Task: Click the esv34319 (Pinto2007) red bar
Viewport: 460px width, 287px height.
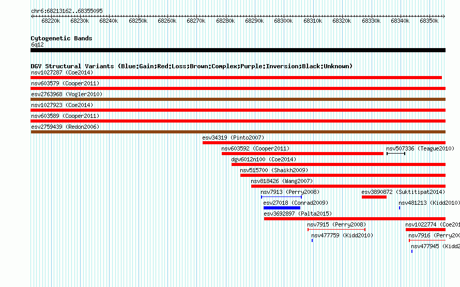Action: (324, 143)
